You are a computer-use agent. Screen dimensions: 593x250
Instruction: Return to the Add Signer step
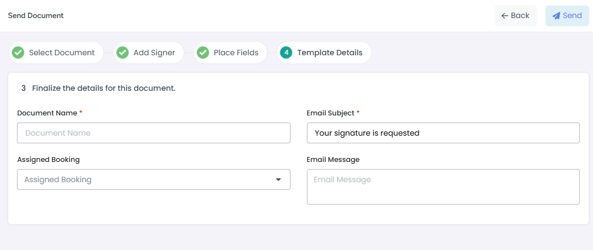pyautogui.click(x=154, y=53)
